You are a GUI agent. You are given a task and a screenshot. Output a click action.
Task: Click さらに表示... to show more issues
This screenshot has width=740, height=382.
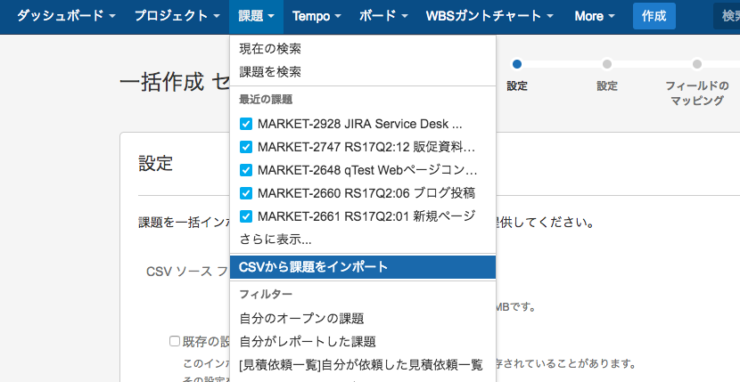coord(363,240)
